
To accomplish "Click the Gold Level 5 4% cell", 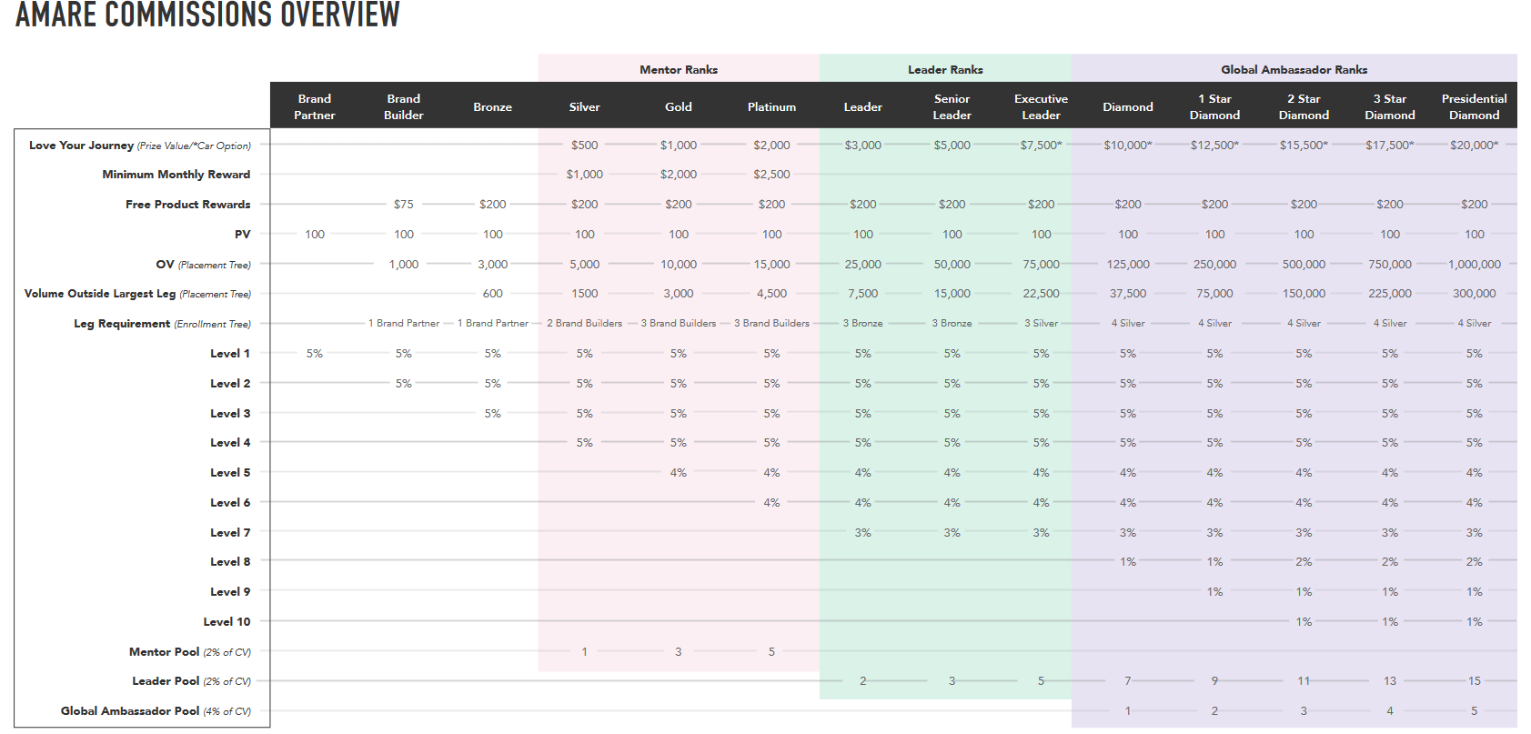I will point(679,473).
